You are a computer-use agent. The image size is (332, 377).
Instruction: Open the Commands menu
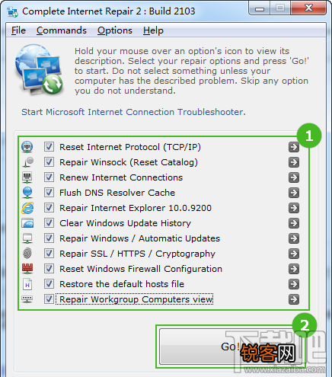(62, 30)
